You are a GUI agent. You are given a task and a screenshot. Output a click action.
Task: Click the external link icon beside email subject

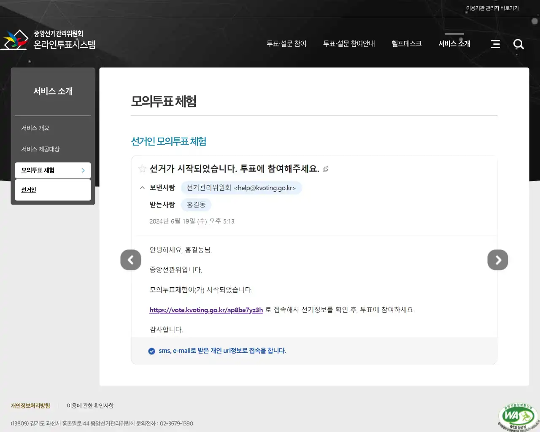click(x=325, y=168)
